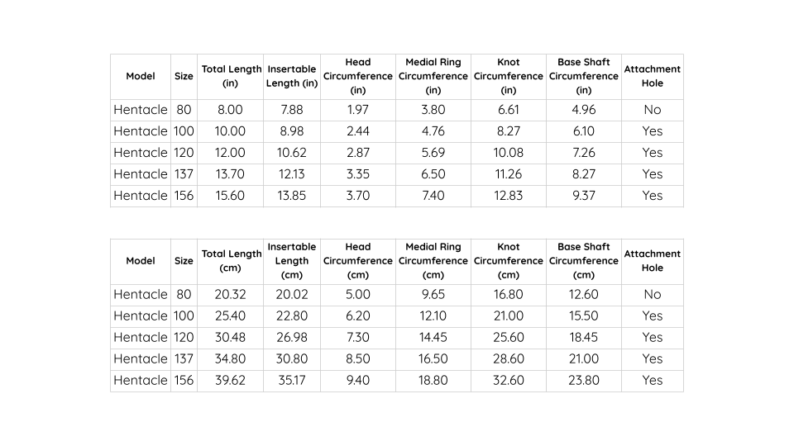Click the 7.88 insertable length value

tap(292, 110)
